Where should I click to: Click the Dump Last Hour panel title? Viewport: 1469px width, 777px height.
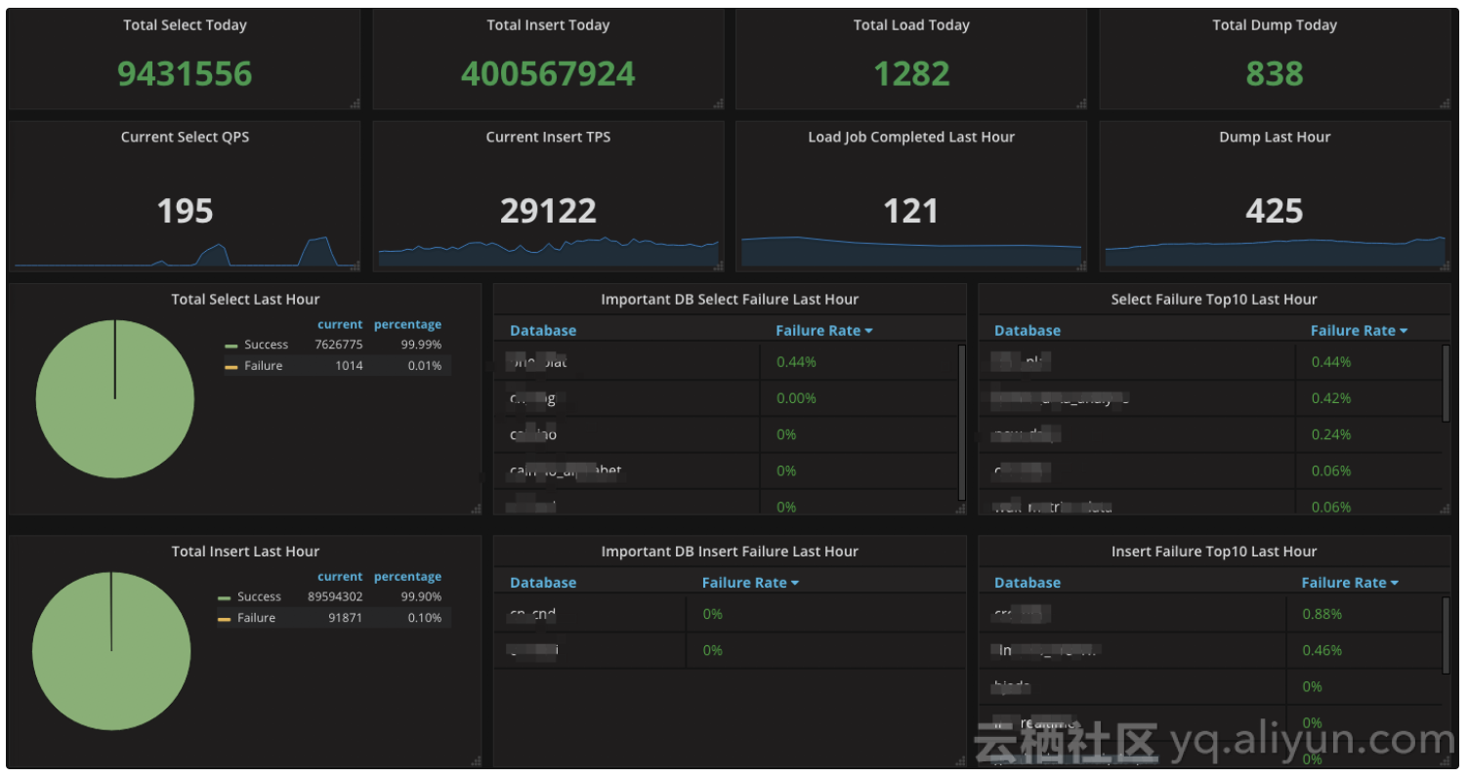click(x=1275, y=138)
